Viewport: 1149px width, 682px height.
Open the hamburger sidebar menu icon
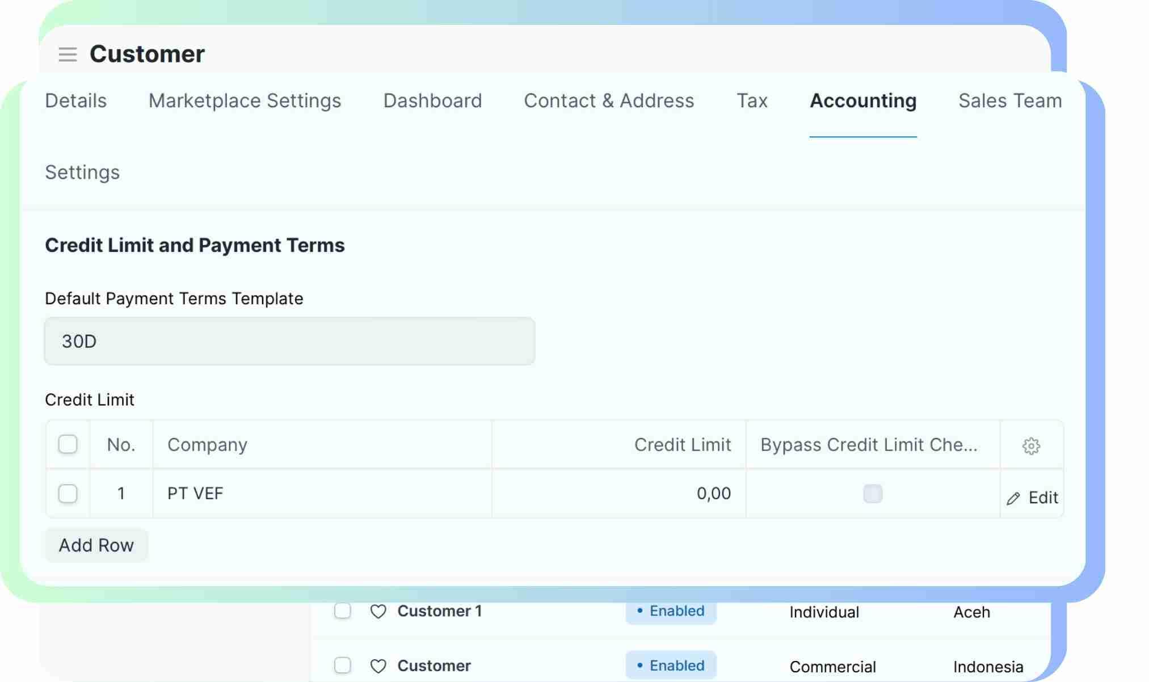(x=68, y=54)
